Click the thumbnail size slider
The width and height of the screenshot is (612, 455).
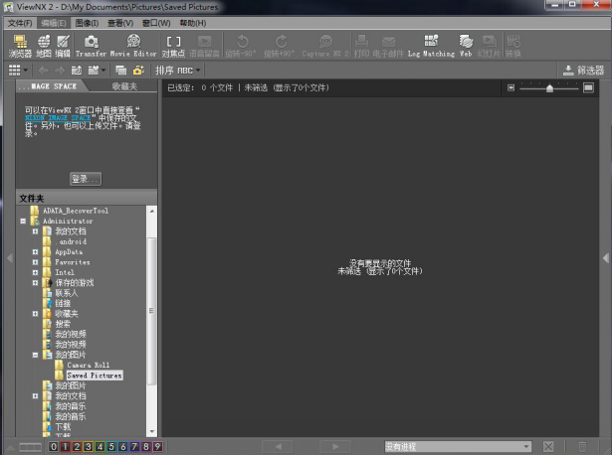(549, 88)
